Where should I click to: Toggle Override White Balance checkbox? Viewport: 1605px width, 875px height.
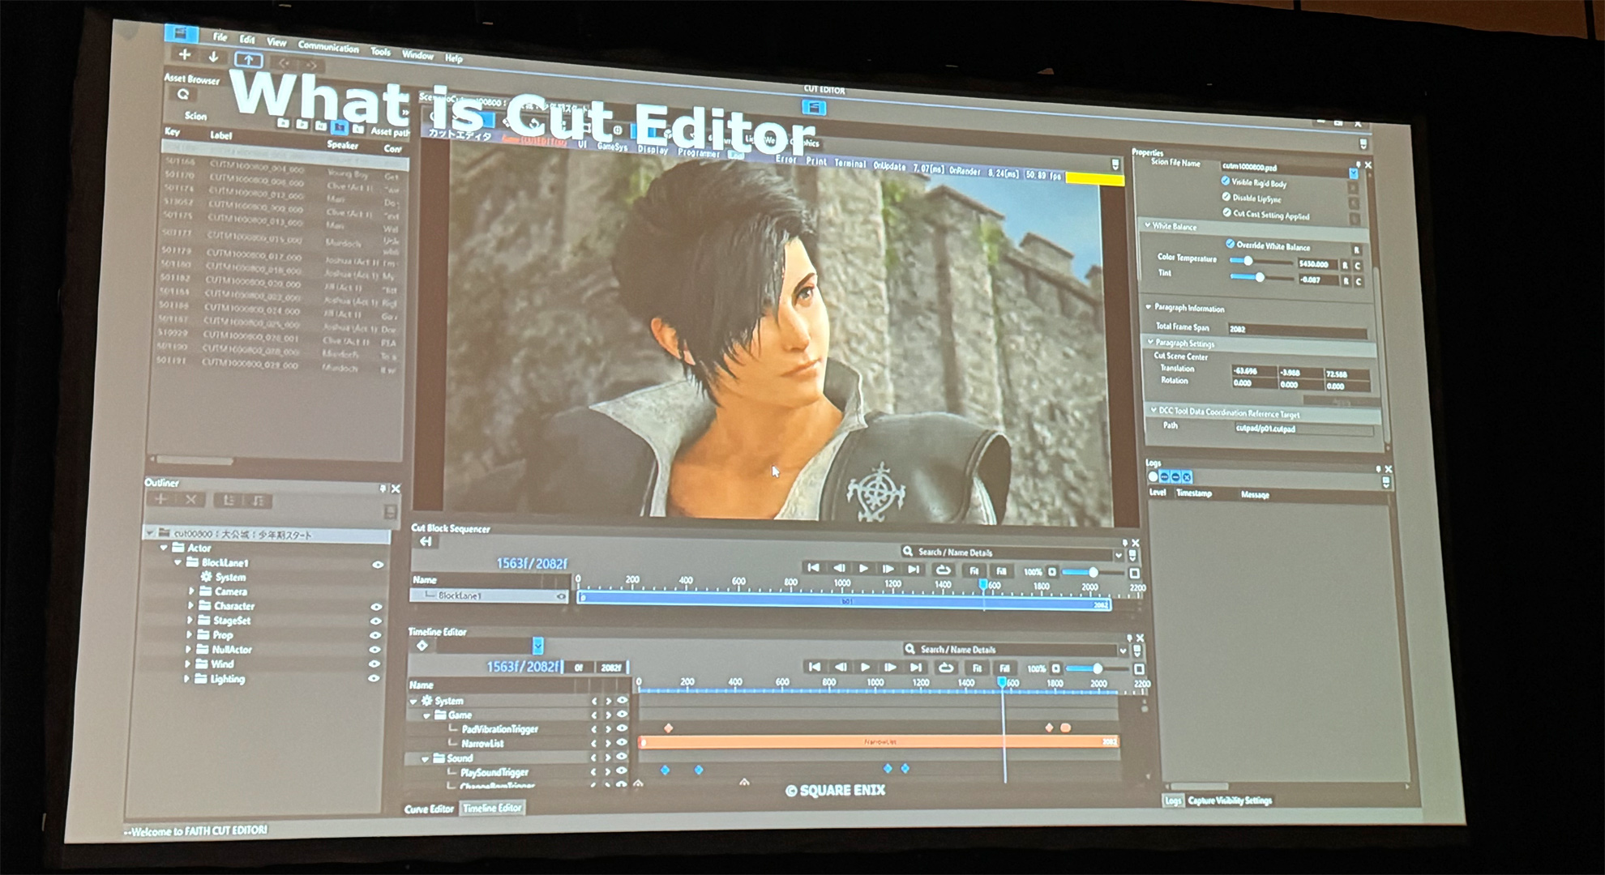1230,244
